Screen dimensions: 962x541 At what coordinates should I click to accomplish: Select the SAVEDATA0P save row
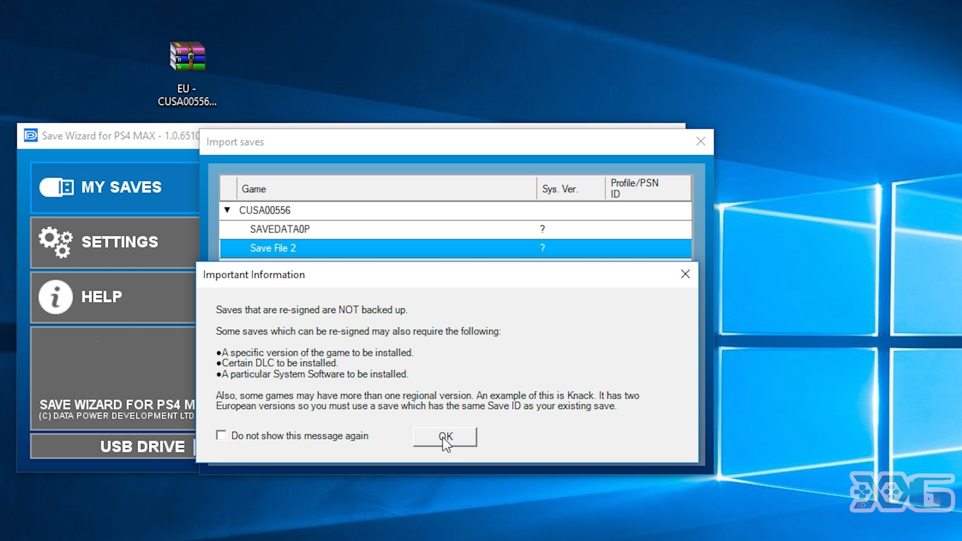point(456,229)
